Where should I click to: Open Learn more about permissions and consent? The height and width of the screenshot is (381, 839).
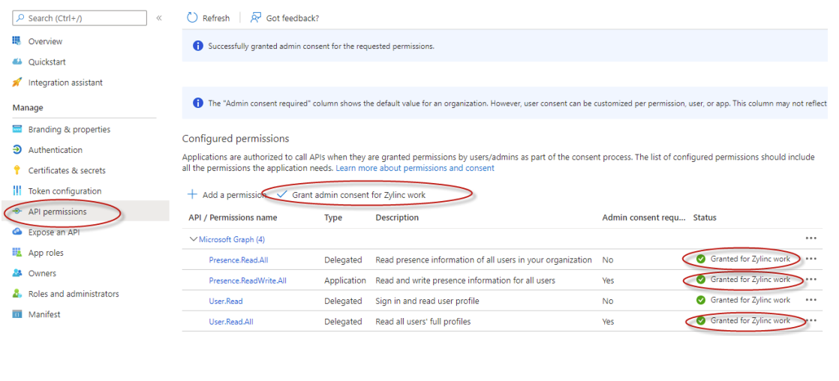[x=415, y=167]
